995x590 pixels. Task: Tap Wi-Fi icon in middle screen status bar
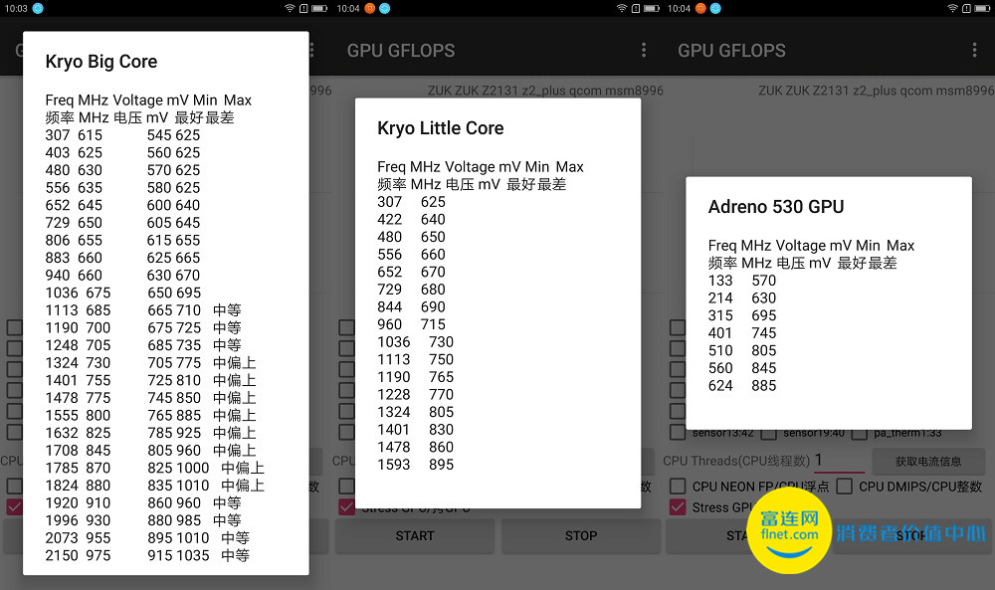[x=621, y=8]
